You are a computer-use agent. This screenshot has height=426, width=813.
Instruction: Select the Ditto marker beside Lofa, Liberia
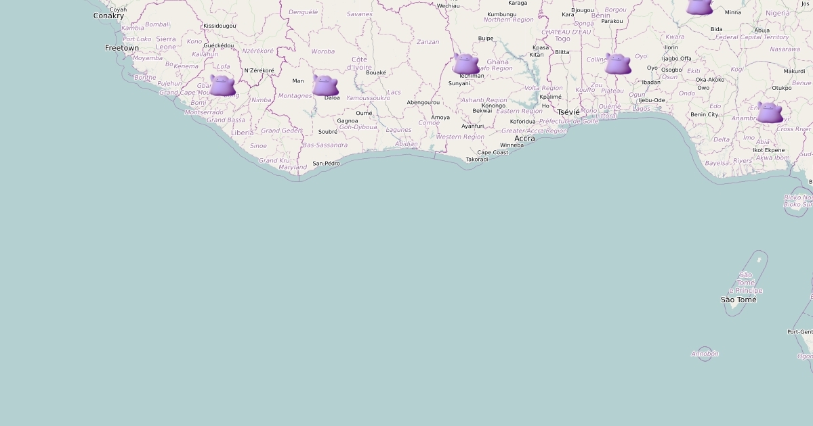tap(222, 85)
